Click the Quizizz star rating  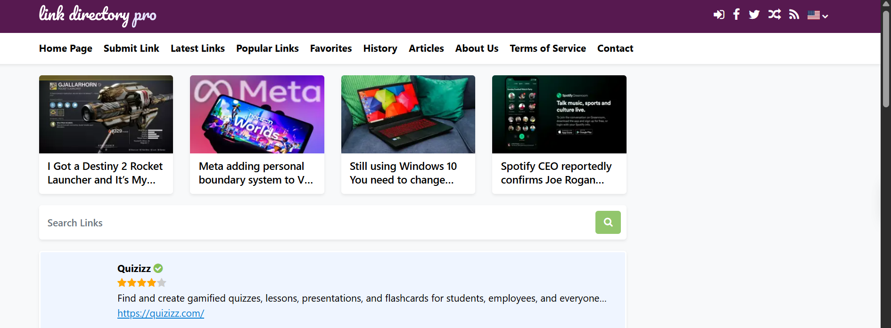[x=141, y=283]
